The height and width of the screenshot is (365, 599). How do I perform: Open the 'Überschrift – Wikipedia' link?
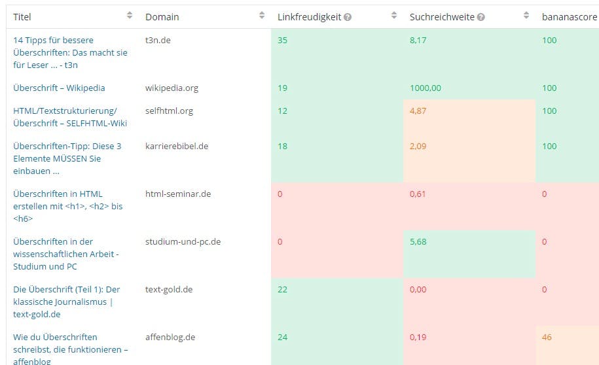click(x=59, y=88)
